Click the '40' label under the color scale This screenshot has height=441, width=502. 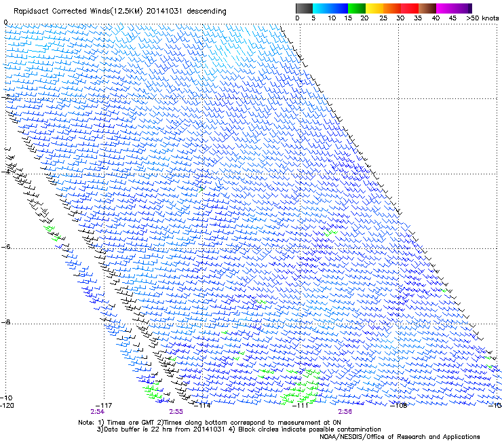(436, 18)
